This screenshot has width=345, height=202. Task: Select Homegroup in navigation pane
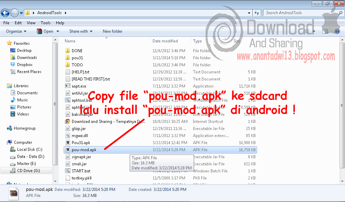24,128
